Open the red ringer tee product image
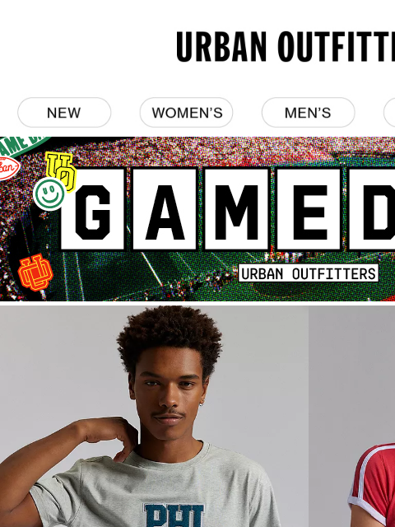 (351, 416)
